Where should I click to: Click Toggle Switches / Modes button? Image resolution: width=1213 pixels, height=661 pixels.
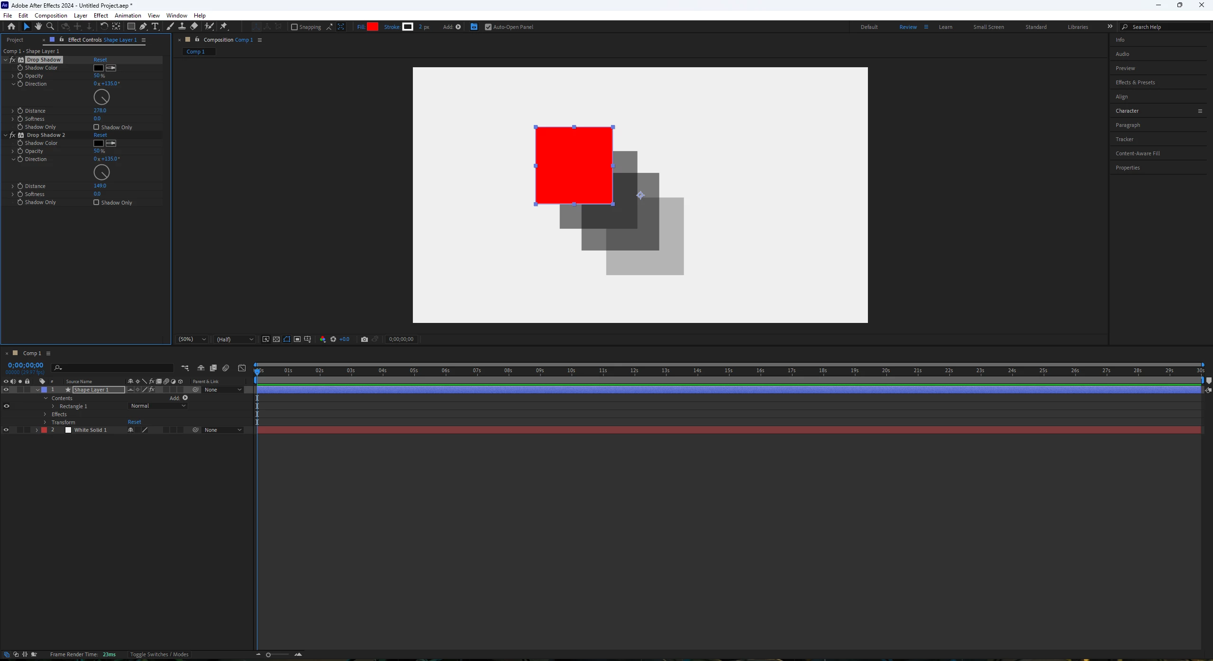click(159, 654)
